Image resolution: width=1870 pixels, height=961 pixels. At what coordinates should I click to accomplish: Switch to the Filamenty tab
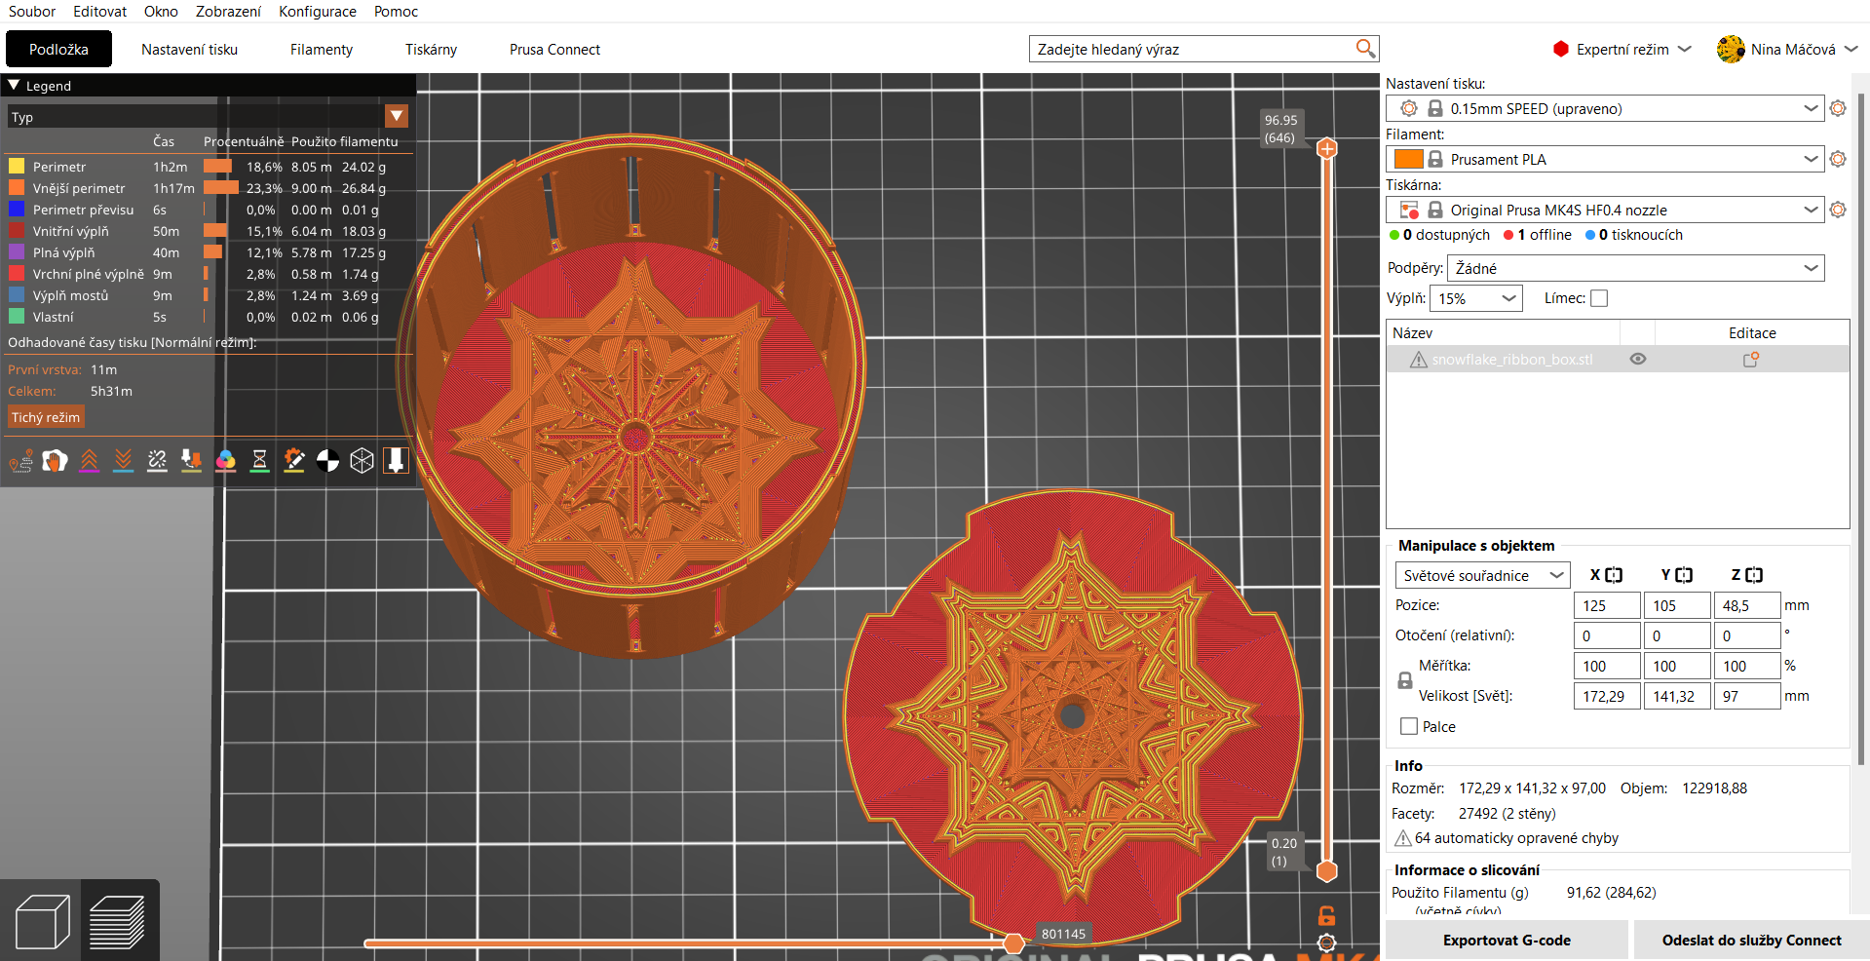click(x=322, y=49)
